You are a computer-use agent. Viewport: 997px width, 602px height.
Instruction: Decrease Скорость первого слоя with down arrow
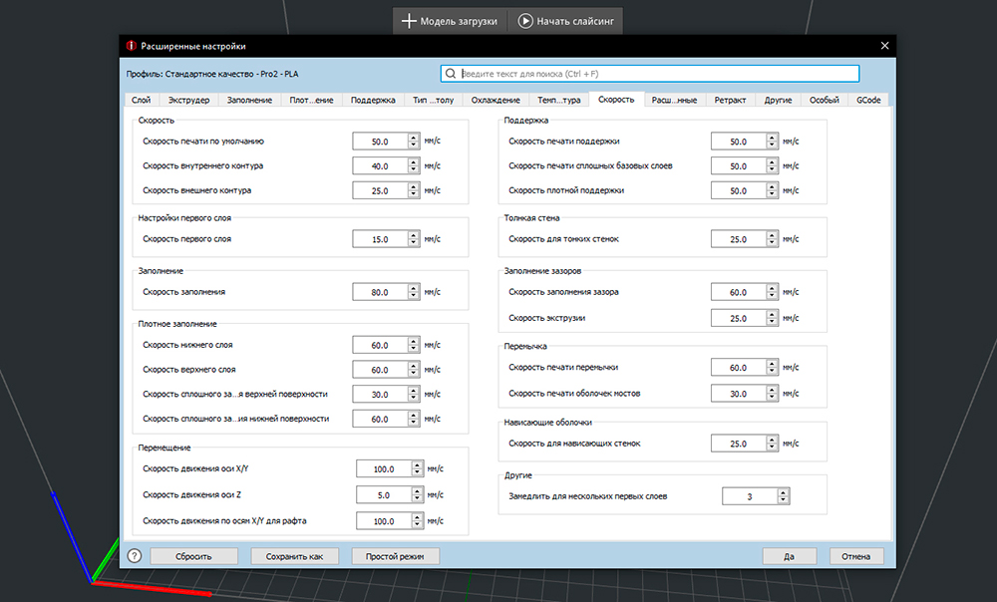pos(413,243)
